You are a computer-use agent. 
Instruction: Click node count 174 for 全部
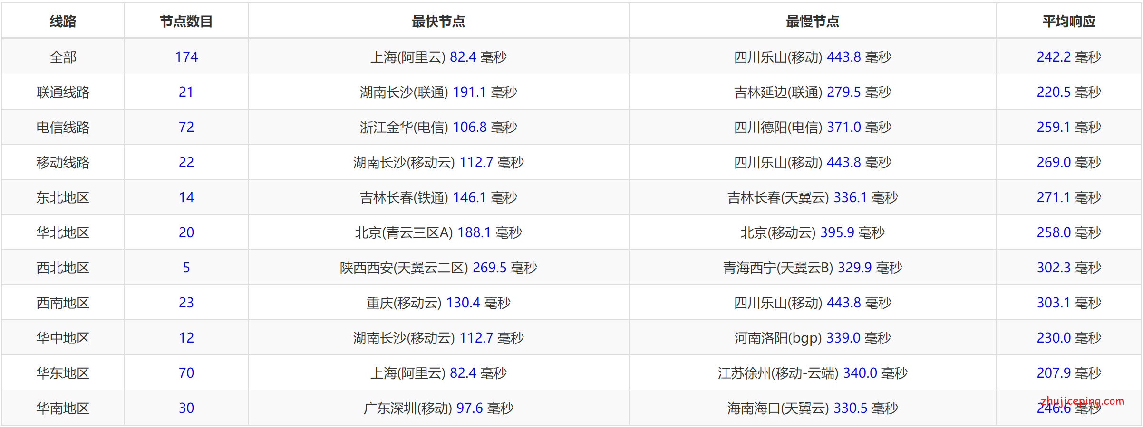coord(186,57)
